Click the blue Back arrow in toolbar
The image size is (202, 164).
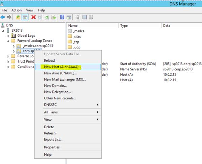(x=3, y=17)
